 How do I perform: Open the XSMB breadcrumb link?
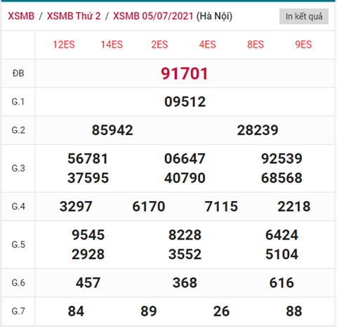21,16
